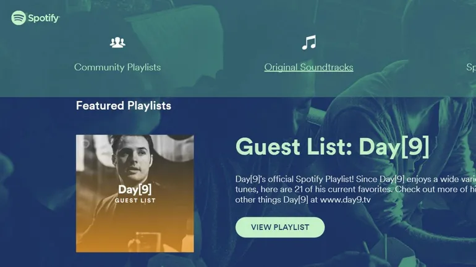Viewport: 476px width, 267px height.
Task: Click the Featured Playlists heading
Action: click(x=124, y=105)
